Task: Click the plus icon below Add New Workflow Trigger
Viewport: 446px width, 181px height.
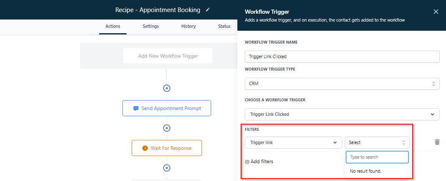Action: coord(167,88)
